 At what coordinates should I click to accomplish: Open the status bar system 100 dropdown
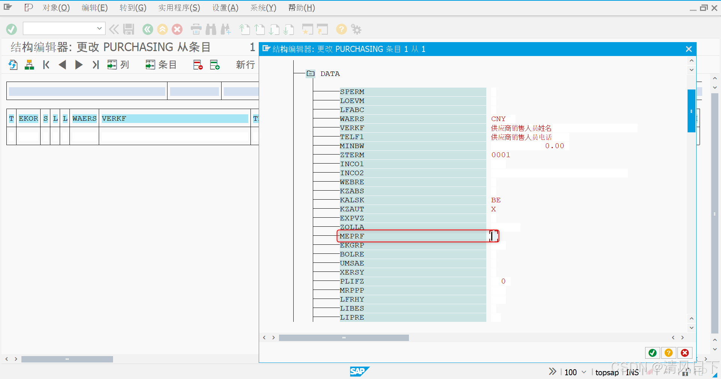584,372
